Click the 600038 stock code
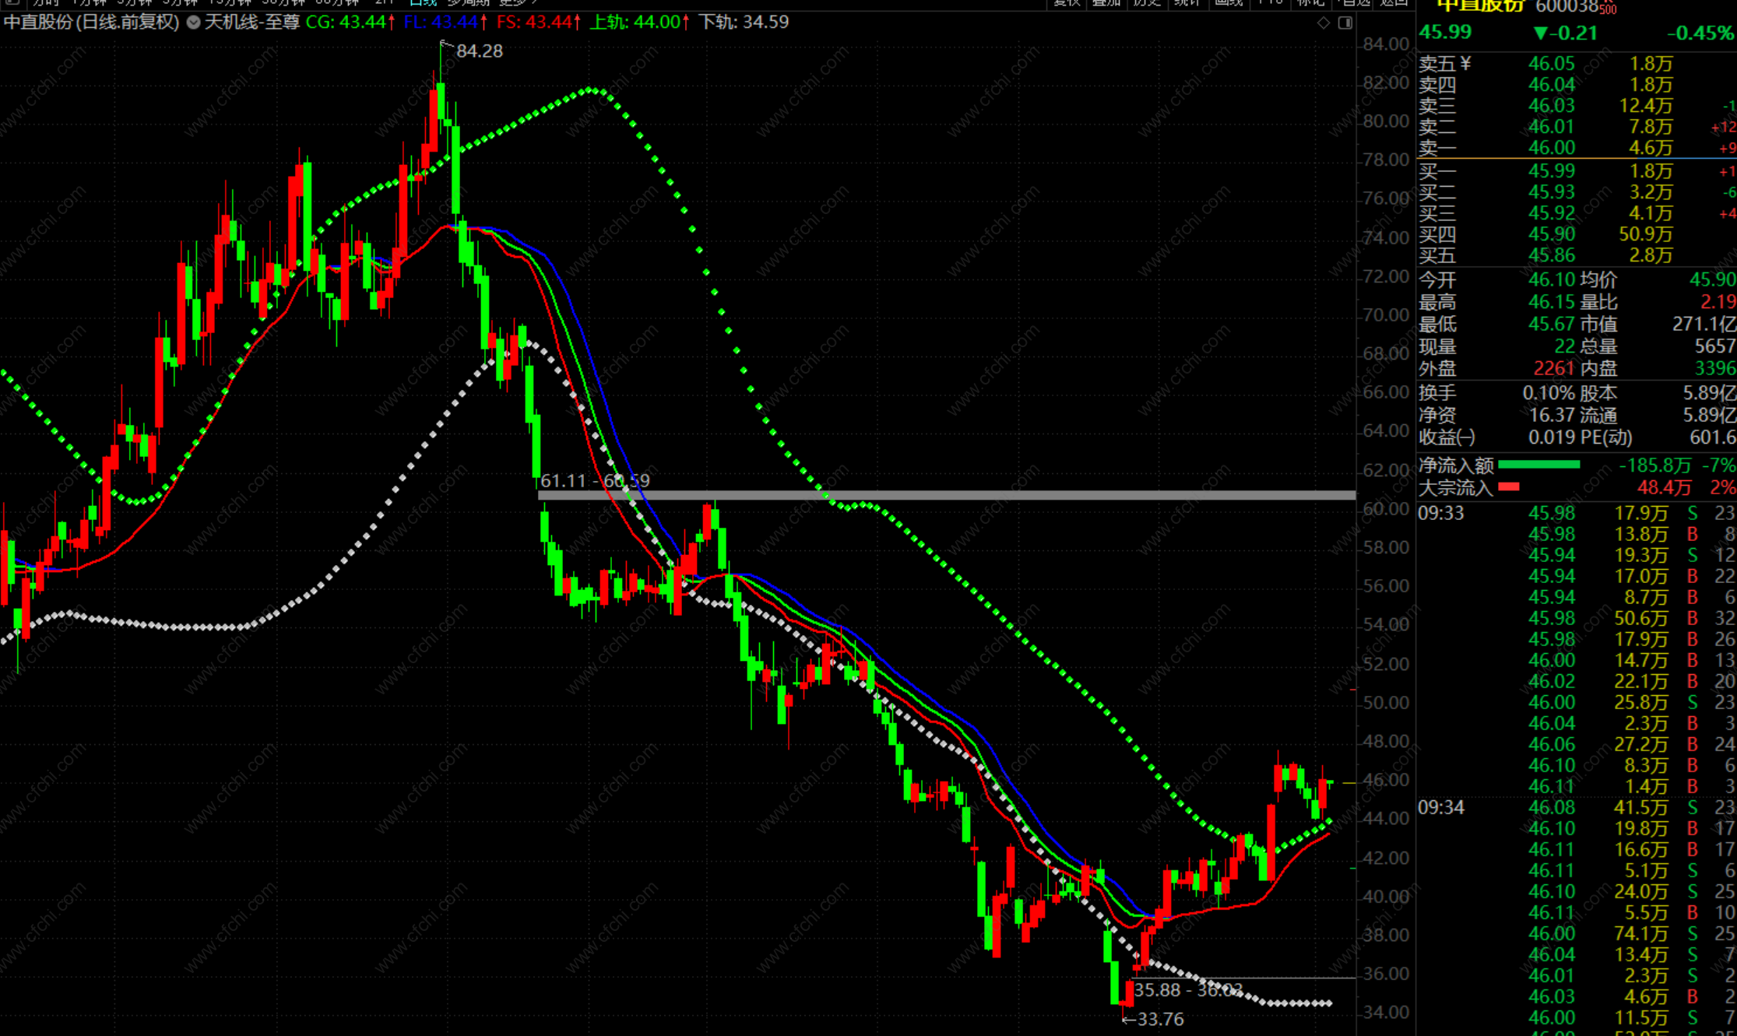Screen dimensions: 1737x1036 pos(1566,7)
